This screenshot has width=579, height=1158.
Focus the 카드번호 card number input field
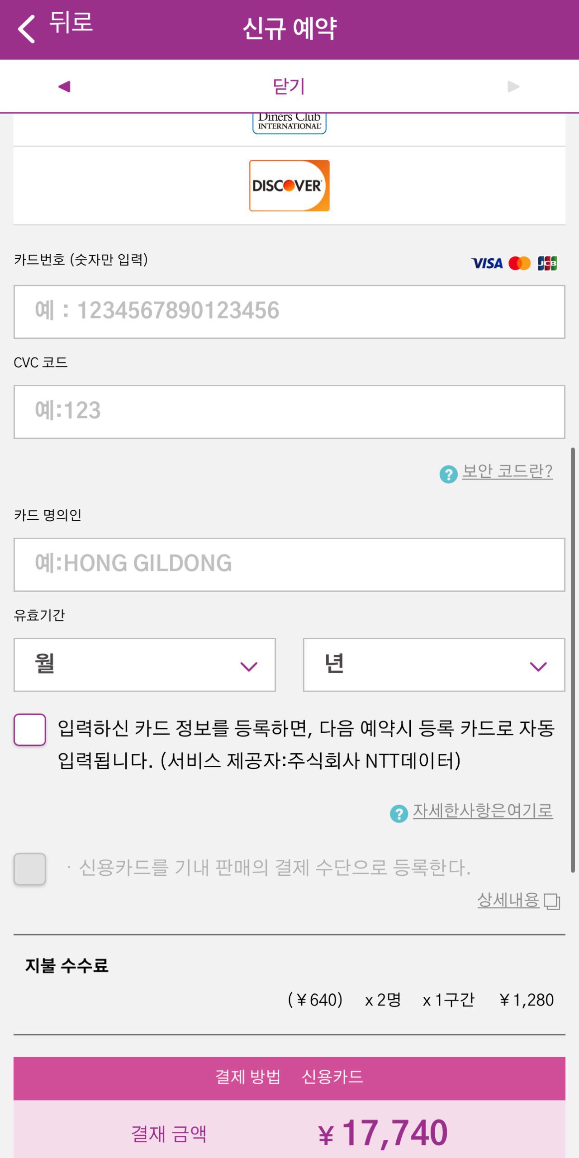click(x=289, y=312)
